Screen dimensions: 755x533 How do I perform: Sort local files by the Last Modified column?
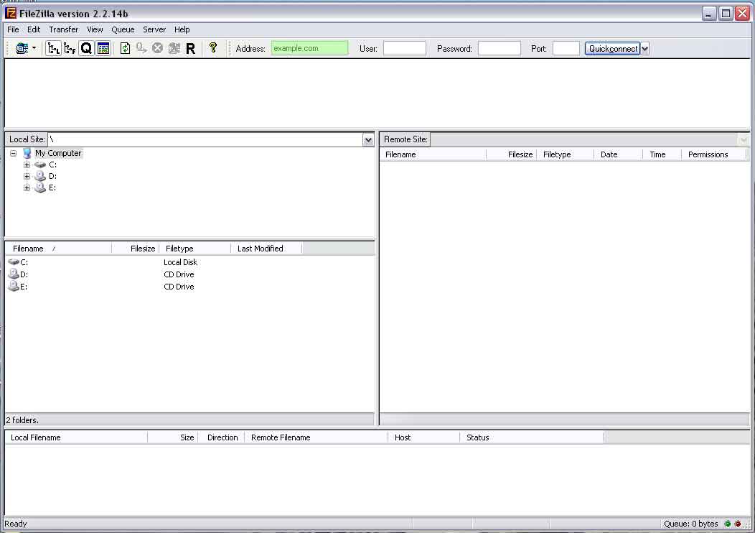tap(266, 249)
